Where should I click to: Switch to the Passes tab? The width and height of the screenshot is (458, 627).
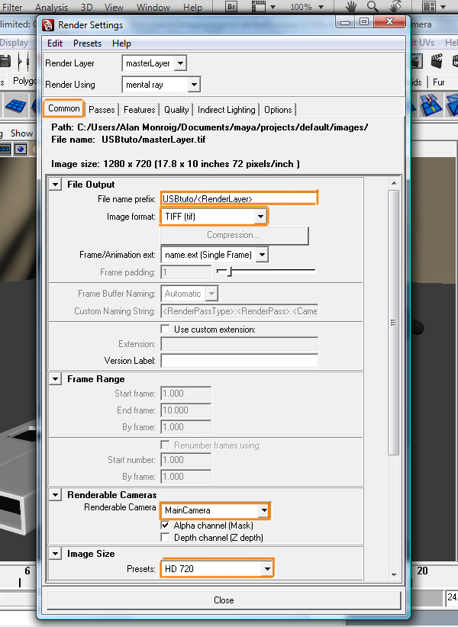coord(102,110)
